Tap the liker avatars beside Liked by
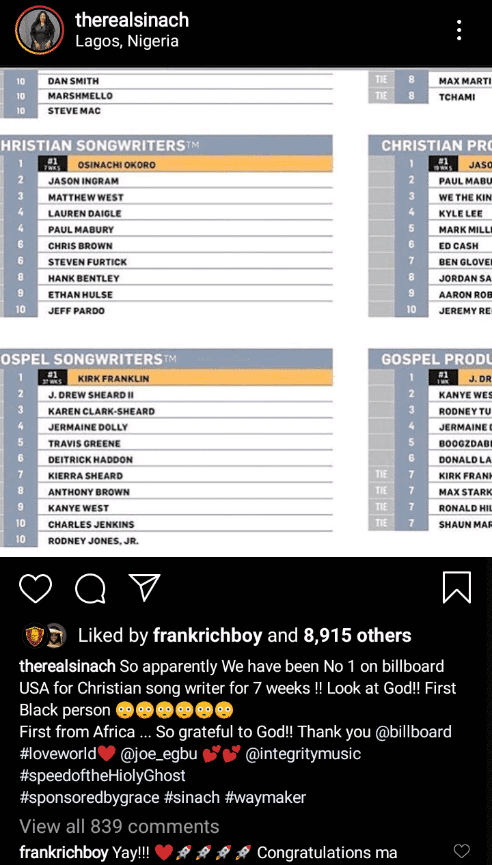Screen dimensions: 492x865 (x=44, y=636)
